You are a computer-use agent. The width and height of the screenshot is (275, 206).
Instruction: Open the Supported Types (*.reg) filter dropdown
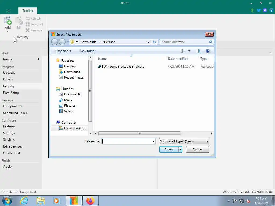coord(184,141)
